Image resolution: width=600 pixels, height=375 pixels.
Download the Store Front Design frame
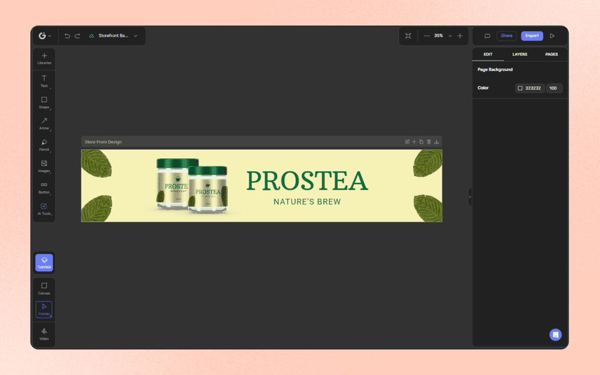[x=436, y=141]
